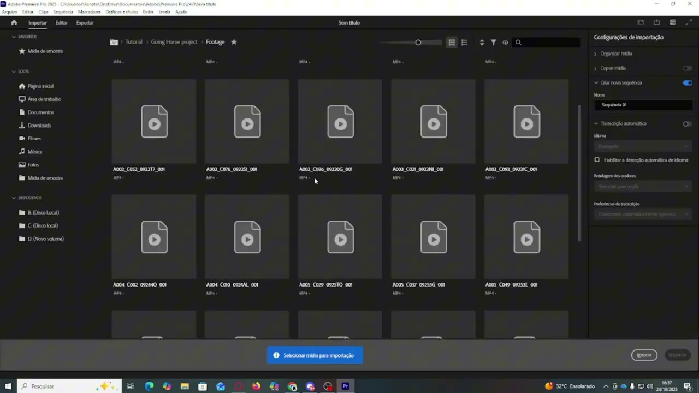Switch to grid view

452,42
